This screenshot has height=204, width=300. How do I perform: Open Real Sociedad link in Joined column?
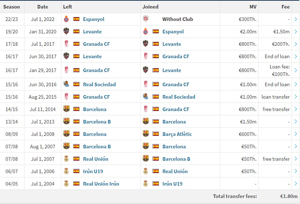point(179,97)
